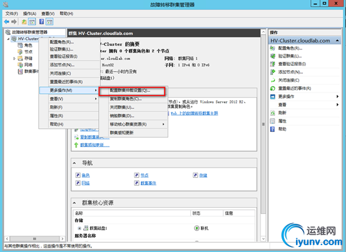This screenshot has height=252, width=346.
Task: Choose 关闭连接(C) in context menu
Action: coord(69,73)
